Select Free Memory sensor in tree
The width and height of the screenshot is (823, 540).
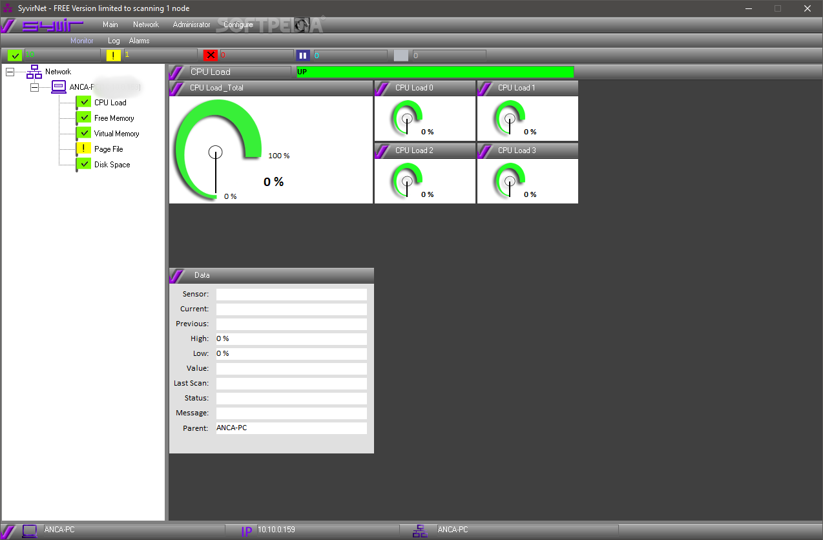pos(114,118)
